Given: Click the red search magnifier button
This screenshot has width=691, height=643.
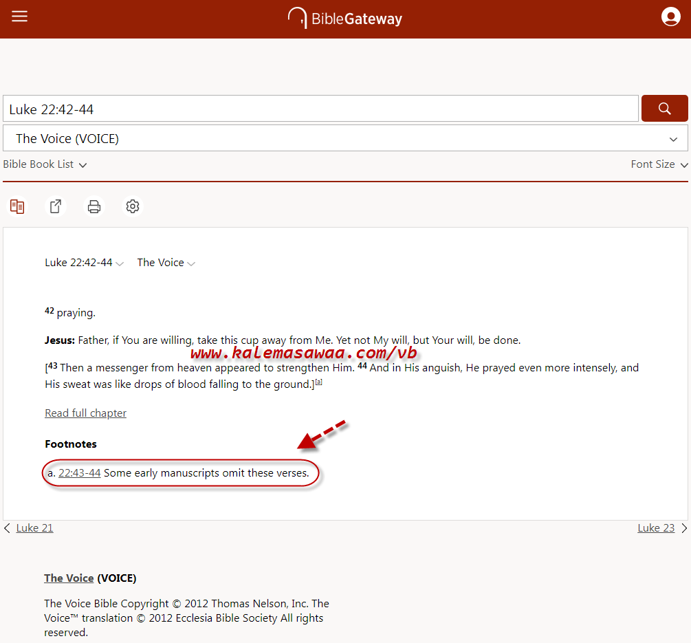Looking at the screenshot, I should [664, 109].
